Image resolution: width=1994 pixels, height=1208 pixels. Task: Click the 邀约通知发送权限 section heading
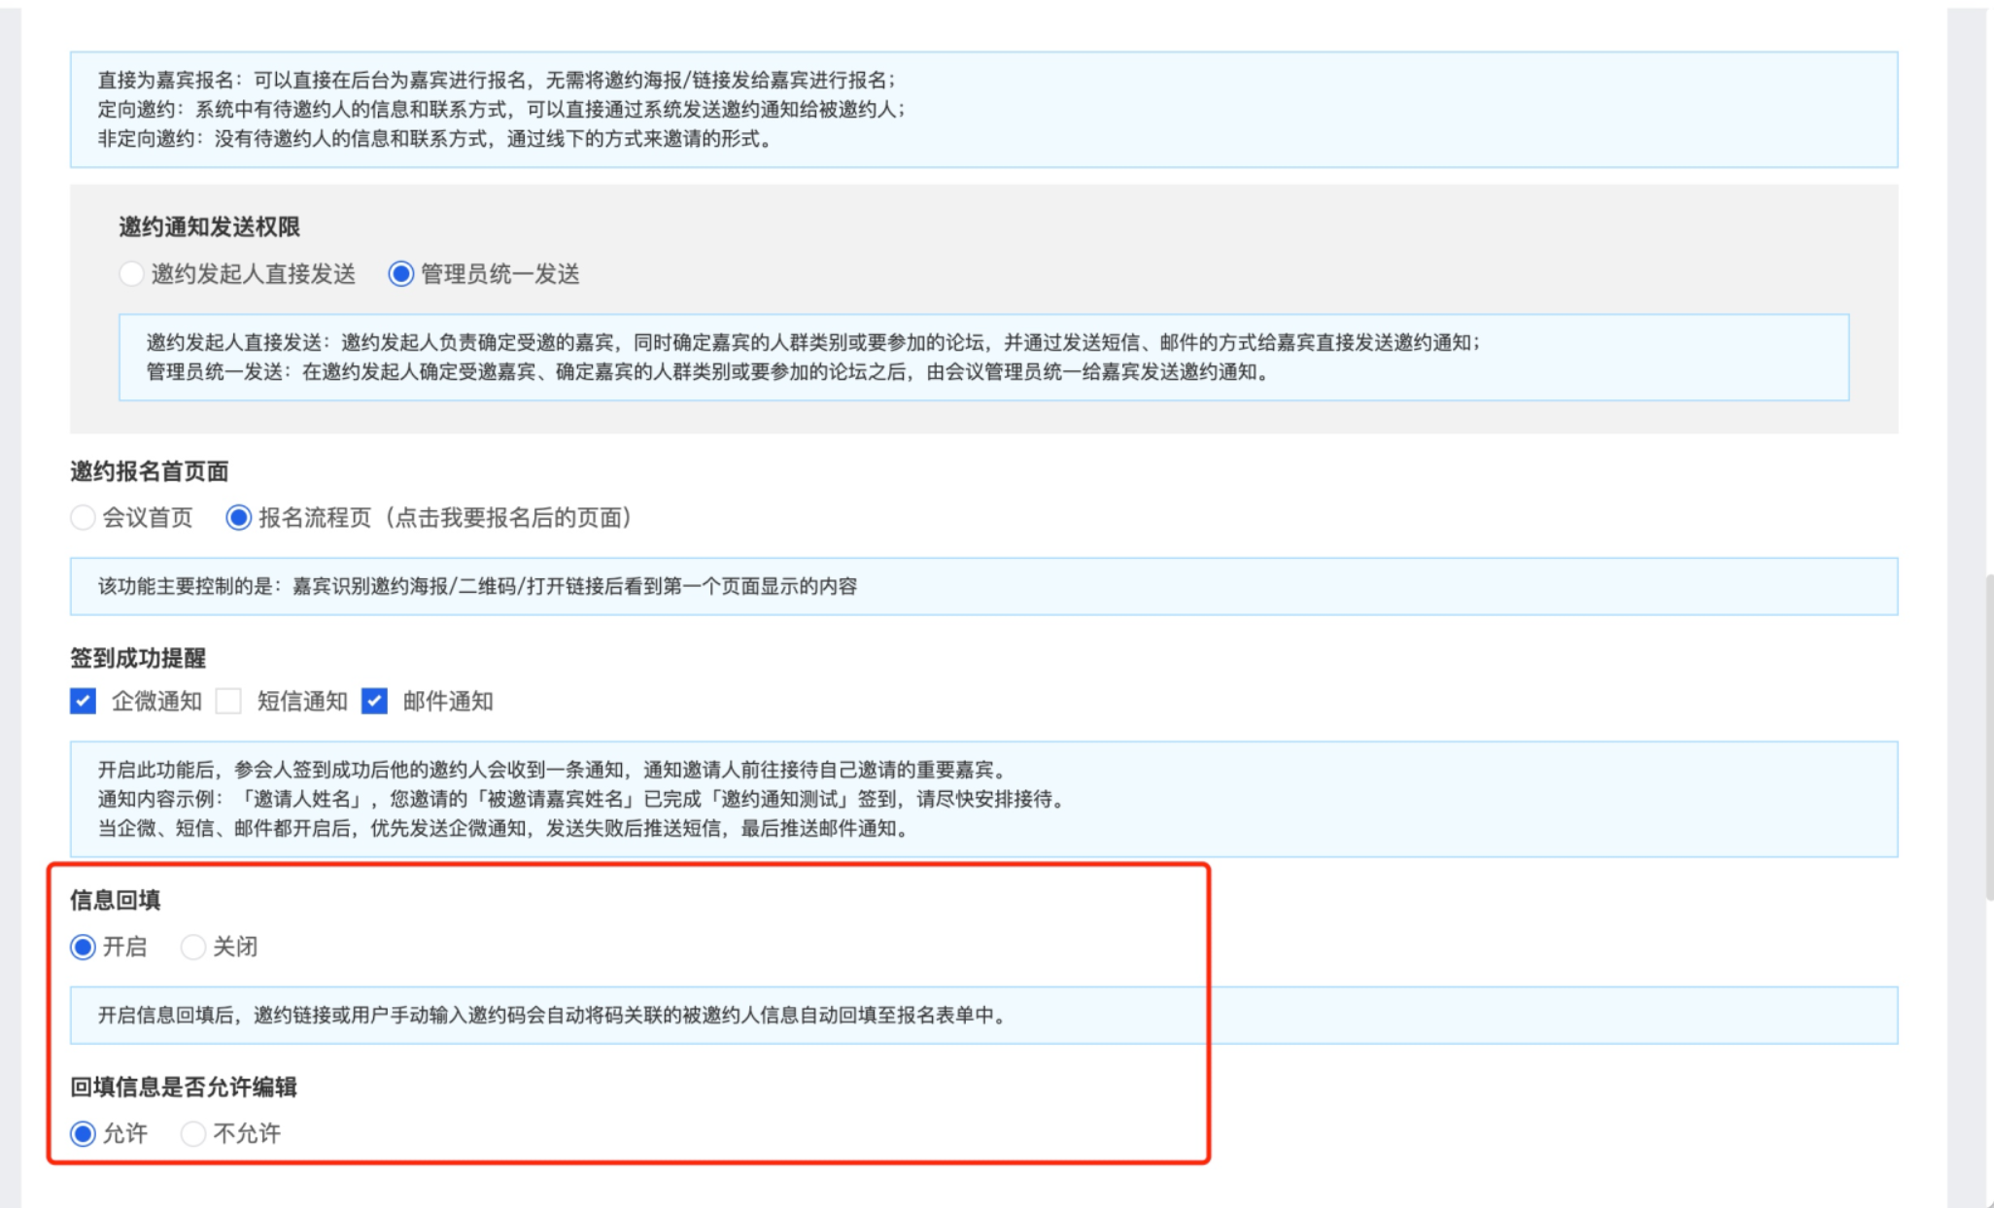(x=209, y=226)
